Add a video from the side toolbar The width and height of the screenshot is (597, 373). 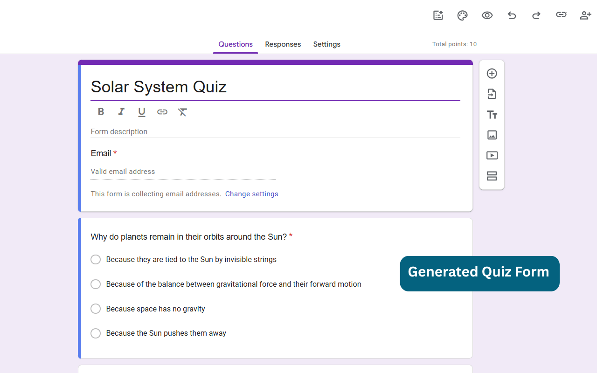click(x=492, y=156)
